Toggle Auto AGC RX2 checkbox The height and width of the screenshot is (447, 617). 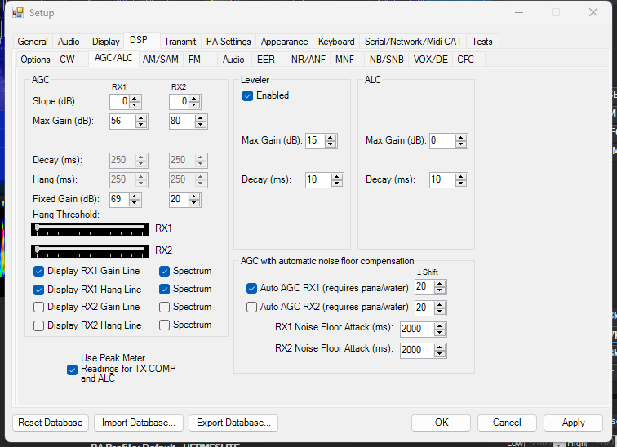pos(251,307)
